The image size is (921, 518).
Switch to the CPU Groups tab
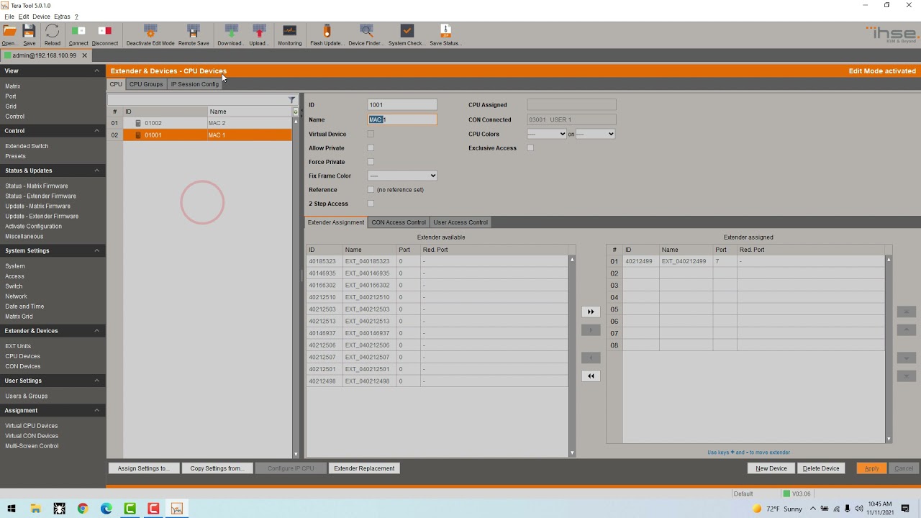pyautogui.click(x=146, y=84)
